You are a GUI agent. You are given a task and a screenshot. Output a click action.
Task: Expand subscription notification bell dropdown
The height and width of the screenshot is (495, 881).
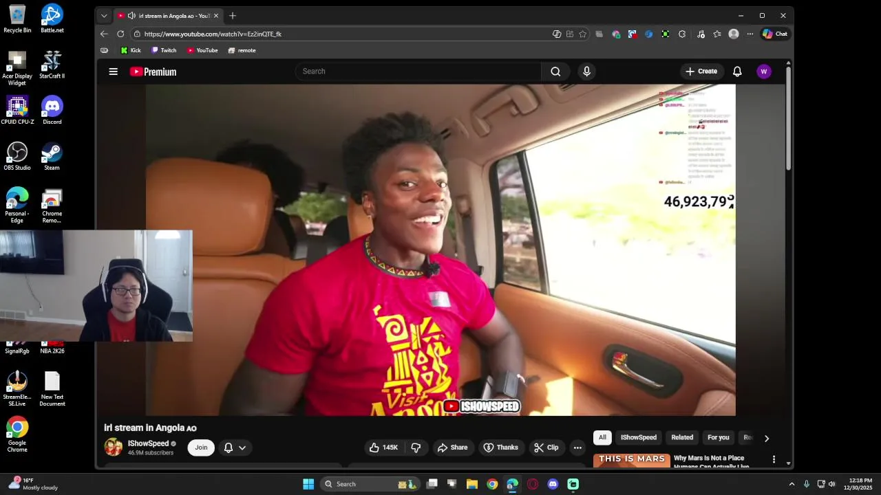pos(235,448)
